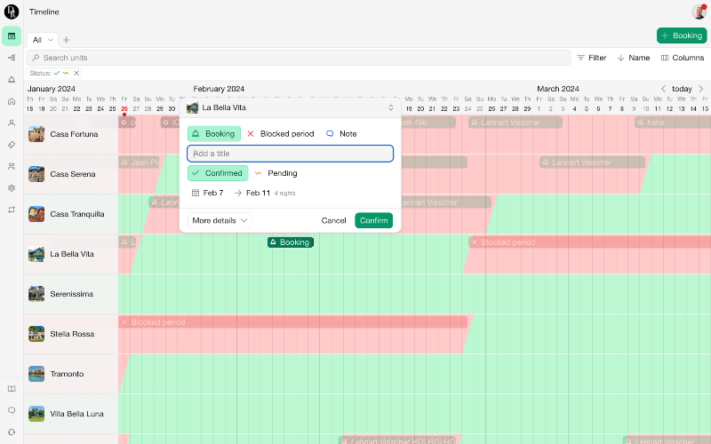The image size is (711, 444).
Task: Open the support headset icon at sidebar bottom
Action: coord(12,432)
